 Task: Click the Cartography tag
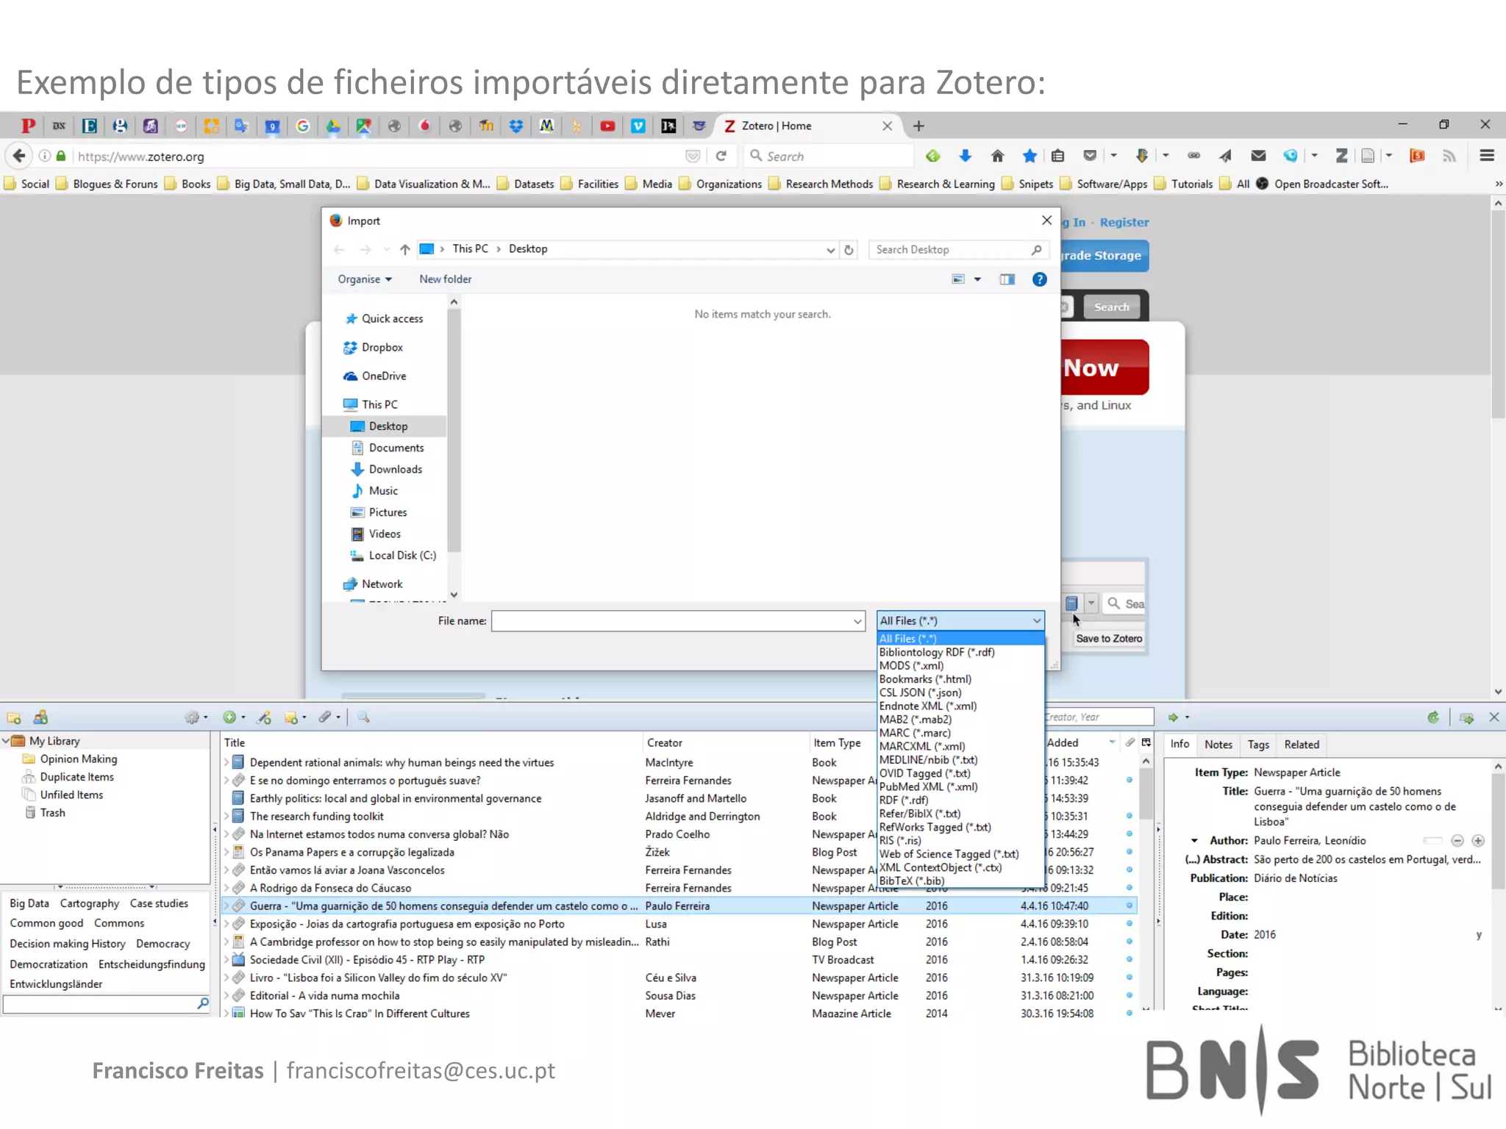[x=89, y=903]
